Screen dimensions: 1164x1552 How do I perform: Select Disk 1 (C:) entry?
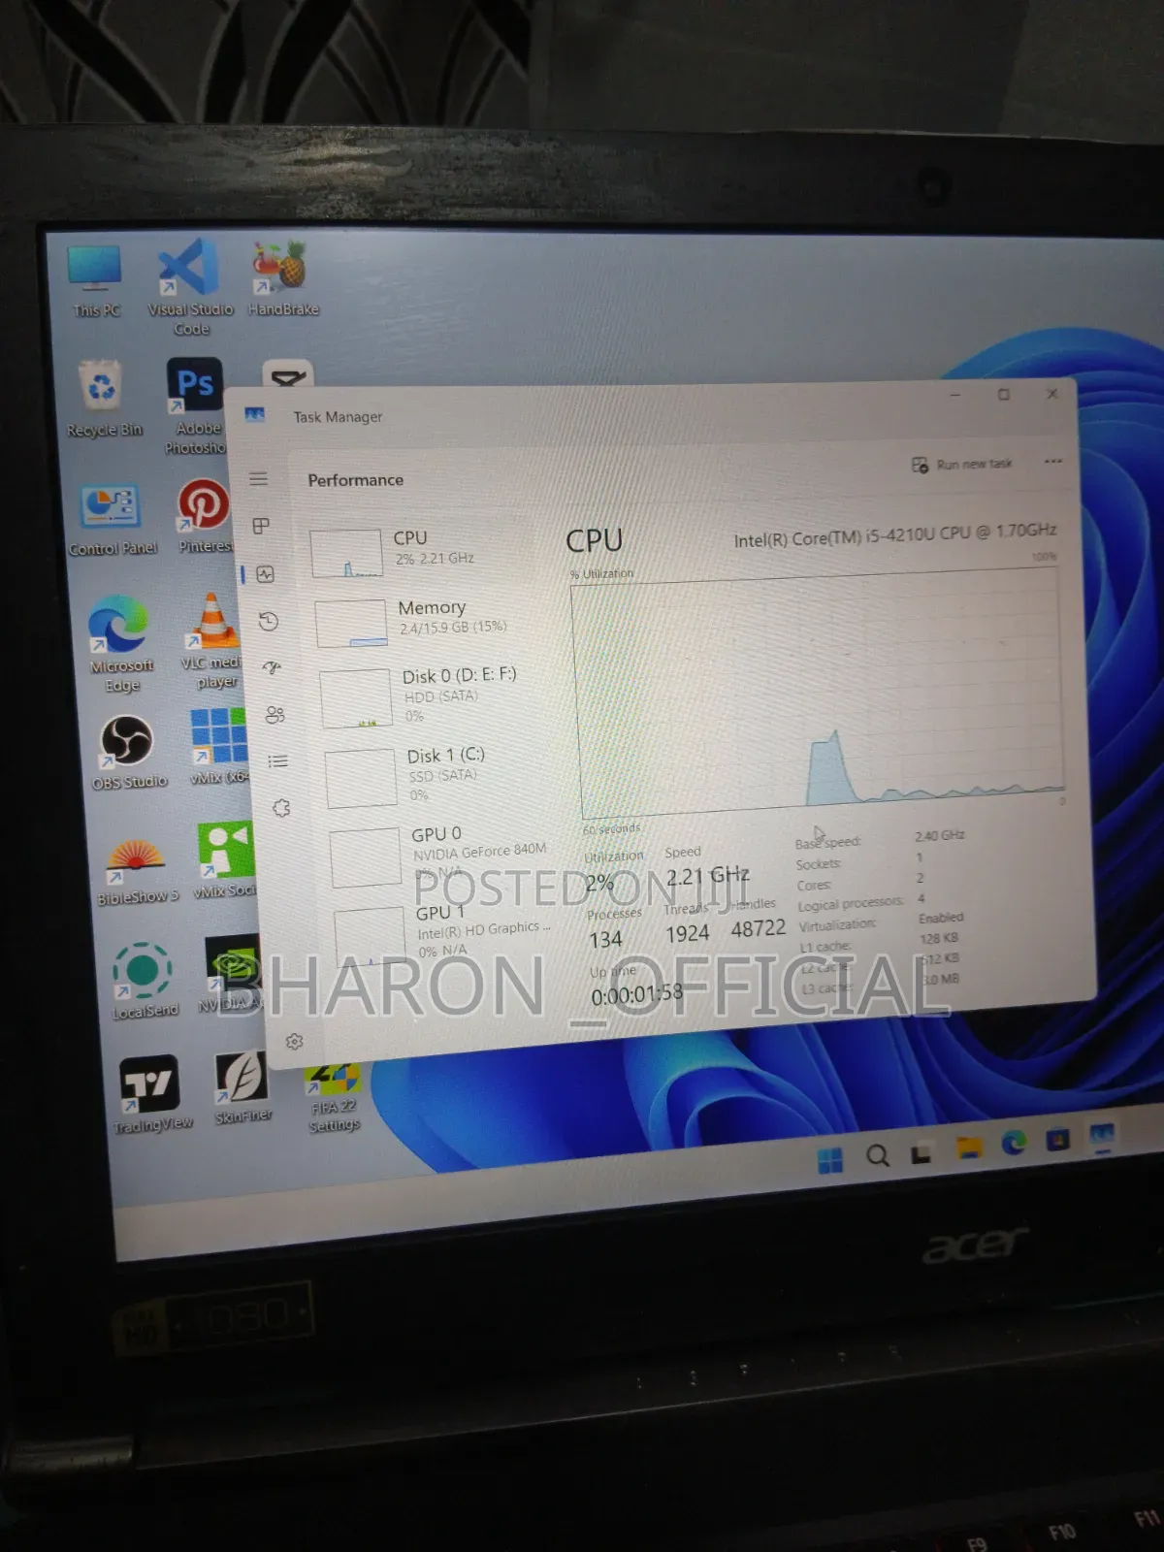(432, 776)
